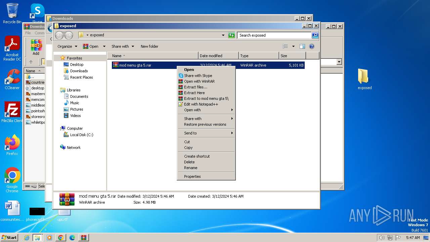Open Properties from context menu
Image resolution: width=430 pixels, height=242 pixels.
pyautogui.click(x=206, y=176)
